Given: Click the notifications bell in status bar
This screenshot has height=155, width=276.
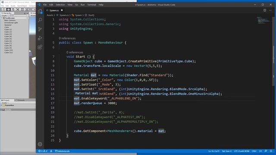Looking at the screenshot, I should coord(271,151).
